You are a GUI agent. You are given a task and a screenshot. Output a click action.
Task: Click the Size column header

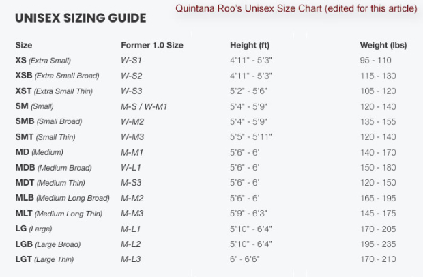24,46
